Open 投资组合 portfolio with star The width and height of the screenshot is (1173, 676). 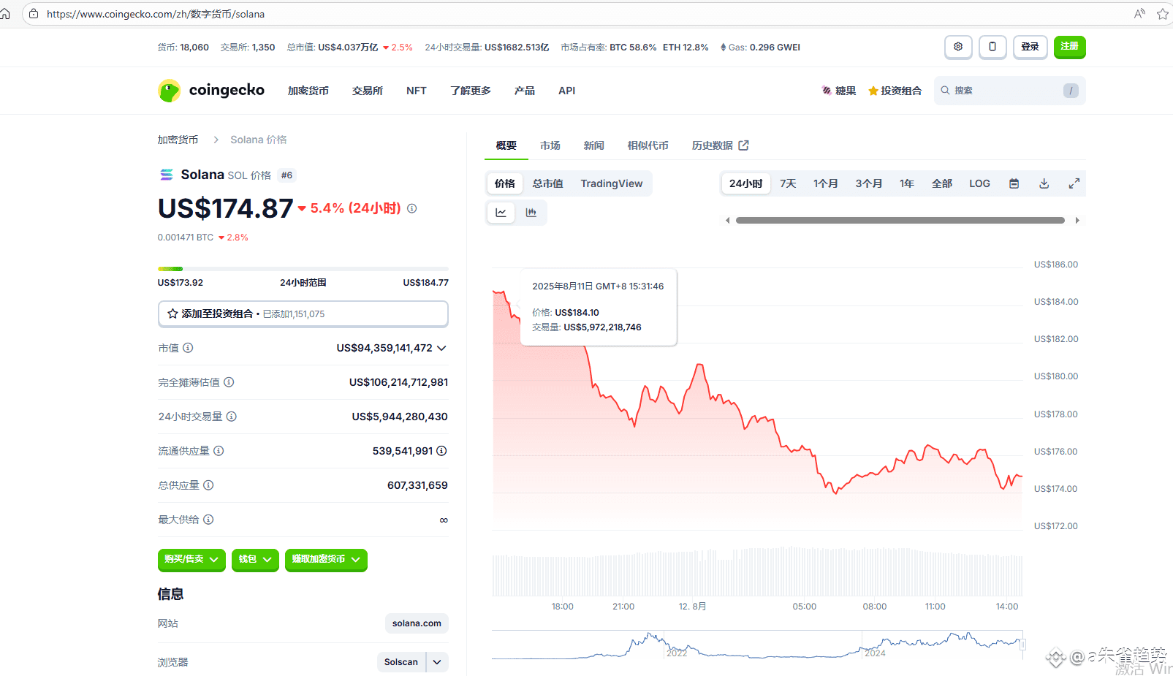click(895, 91)
